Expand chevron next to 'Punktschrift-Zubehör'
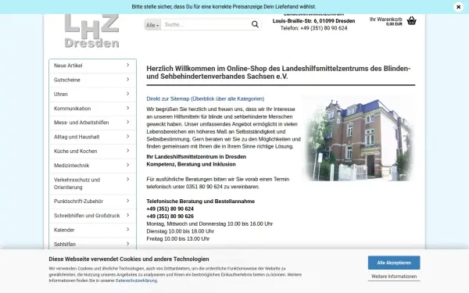Screen dimensions: 469x293 pyautogui.click(x=127, y=201)
